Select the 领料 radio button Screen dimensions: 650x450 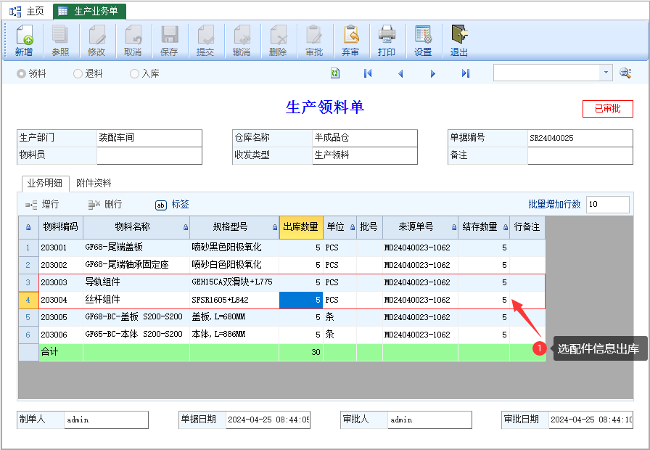(x=22, y=73)
